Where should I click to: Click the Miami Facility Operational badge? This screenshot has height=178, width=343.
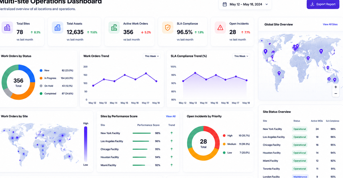coord(300,161)
